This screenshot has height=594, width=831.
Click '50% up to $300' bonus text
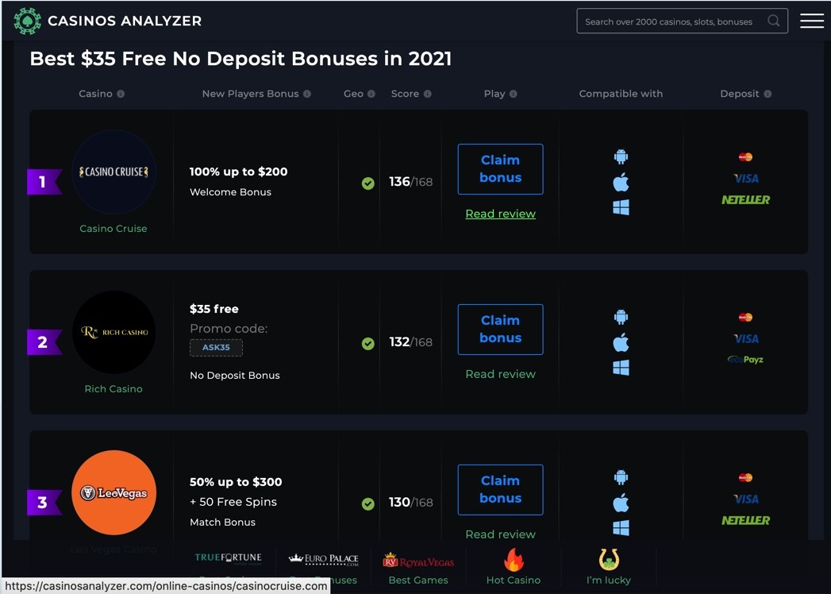pos(236,482)
